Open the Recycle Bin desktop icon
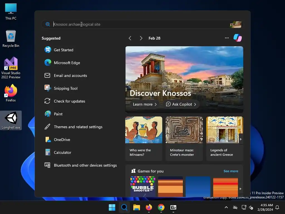Screen dimensions: 285x214 point(11,39)
